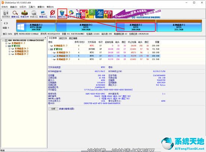Collapse the 扩展分区 node in left tree
206x152 pixels.
click(6, 46)
